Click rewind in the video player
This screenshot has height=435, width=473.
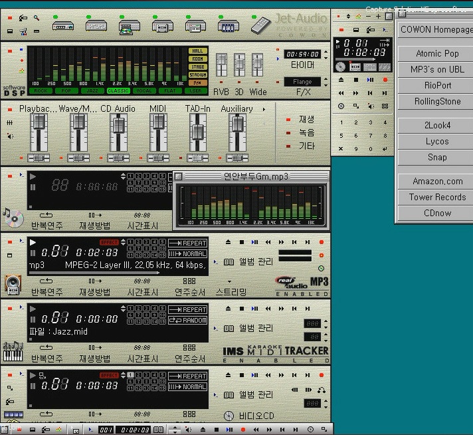tap(268, 375)
